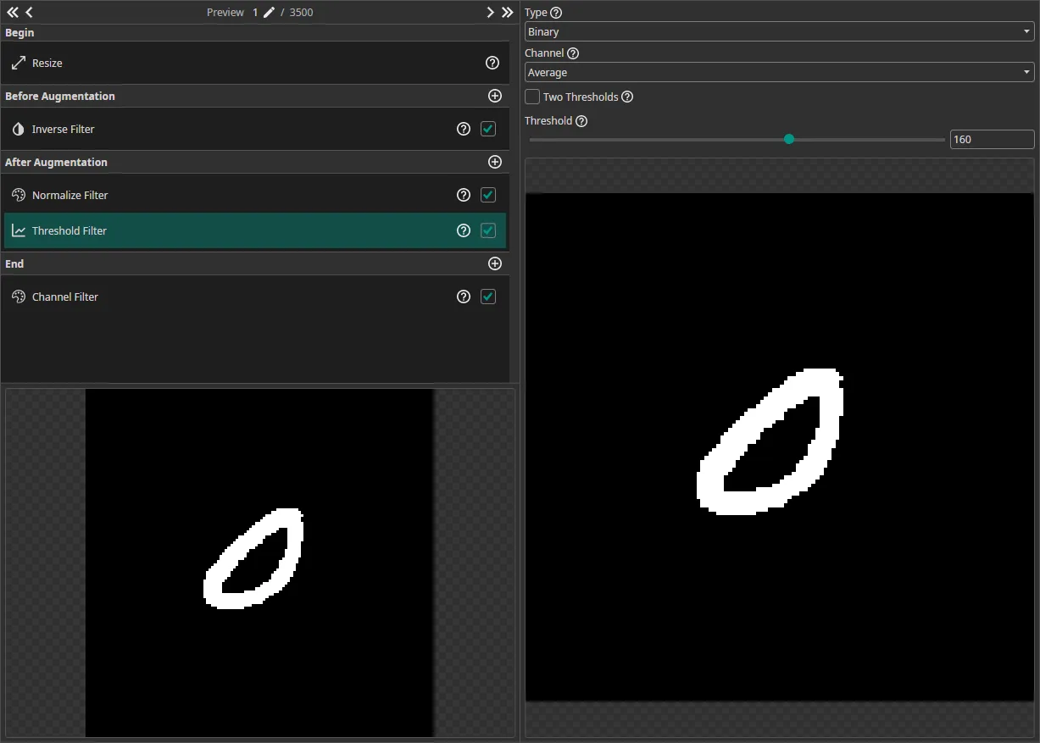Screen dimensions: 1040x743
Task: Select the Resize item under Begin
Action: tap(47, 64)
